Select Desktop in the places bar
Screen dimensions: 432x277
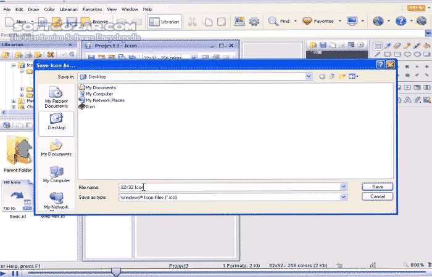56,122
